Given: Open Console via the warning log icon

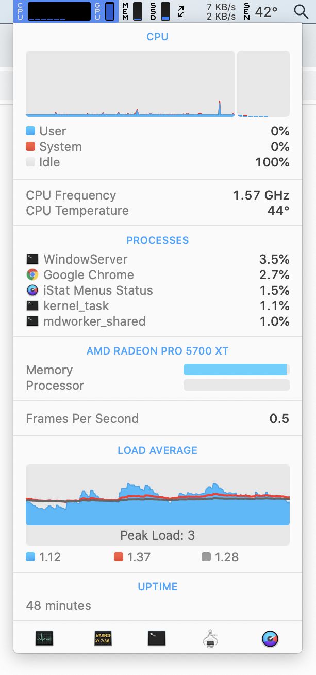Looking at the screenshot, I should click(103, 638).
